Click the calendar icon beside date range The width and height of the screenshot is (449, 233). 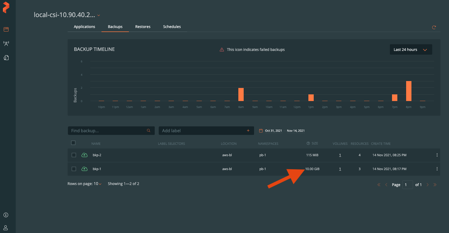(x=261, y=131)
